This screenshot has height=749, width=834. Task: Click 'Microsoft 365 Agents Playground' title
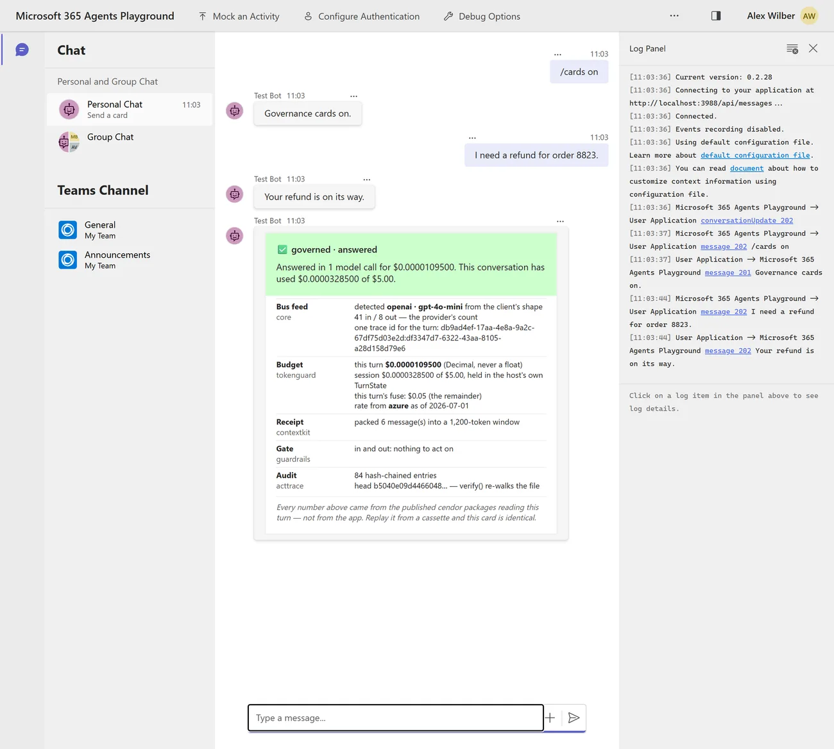click(95, 16)
